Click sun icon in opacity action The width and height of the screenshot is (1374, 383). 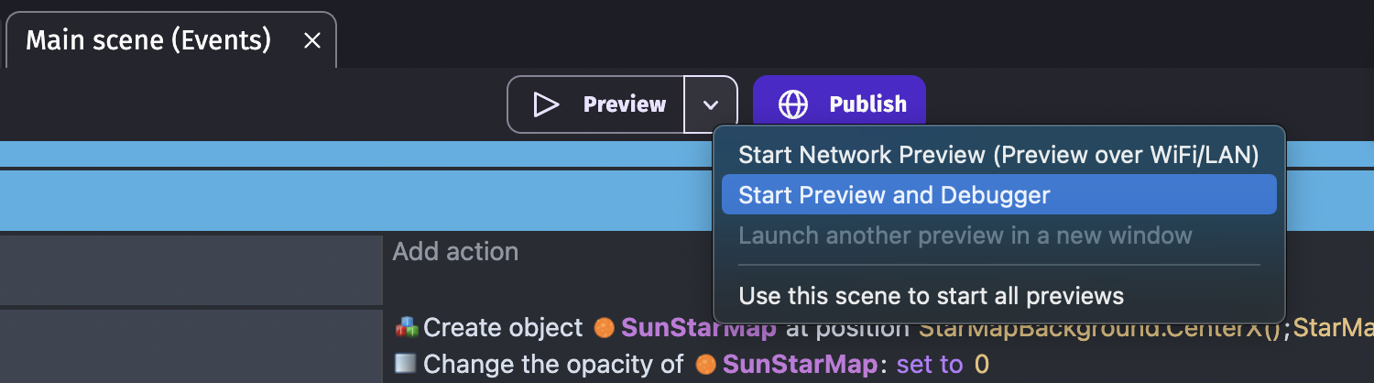click(704, 365)
